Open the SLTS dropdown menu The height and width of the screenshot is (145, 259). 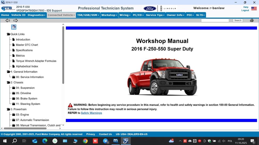pyautogui.click(x=200, y=15)
